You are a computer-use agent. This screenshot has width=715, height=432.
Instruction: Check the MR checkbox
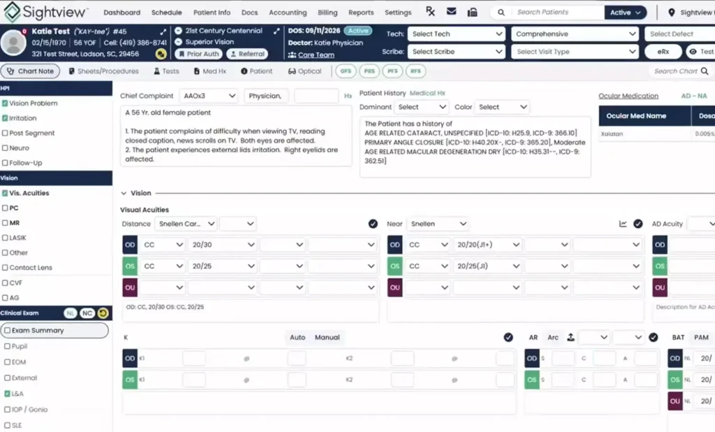[5, 223]
